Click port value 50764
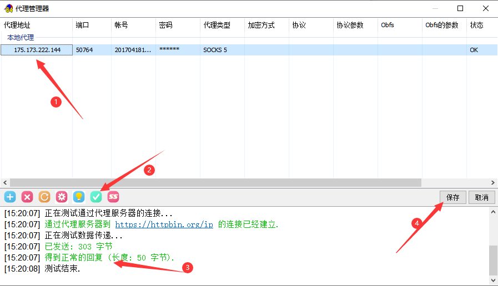Viewport: 498px width, 286px height. pyautogui.click(x=84, y=50)
